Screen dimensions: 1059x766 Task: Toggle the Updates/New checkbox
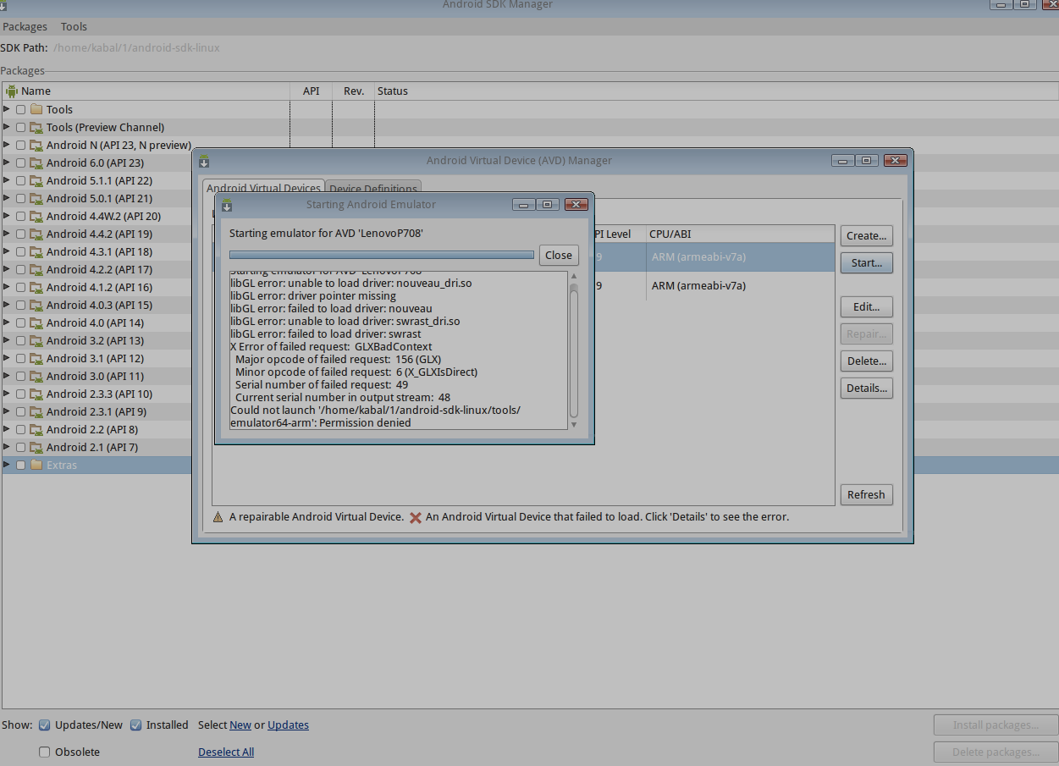pos(45,725)
